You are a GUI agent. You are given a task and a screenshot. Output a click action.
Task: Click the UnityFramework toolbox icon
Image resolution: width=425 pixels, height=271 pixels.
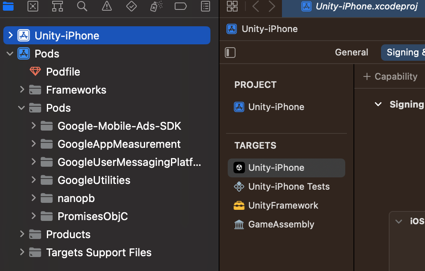239,205
